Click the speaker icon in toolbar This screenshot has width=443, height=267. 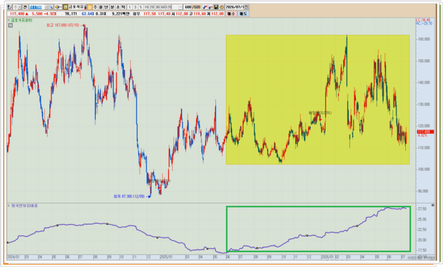point(57,7)
